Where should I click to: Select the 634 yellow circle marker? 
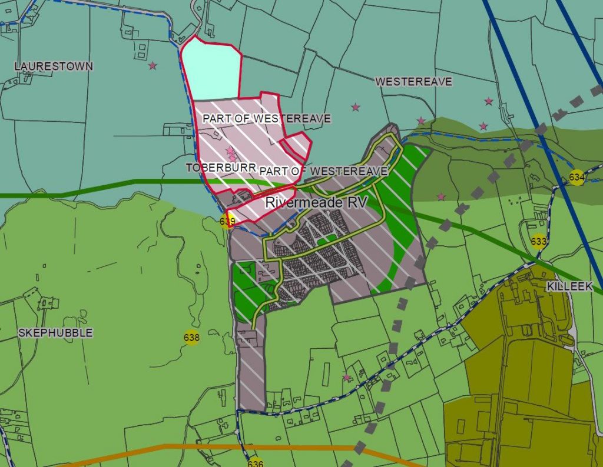click(x=577, y=178)
